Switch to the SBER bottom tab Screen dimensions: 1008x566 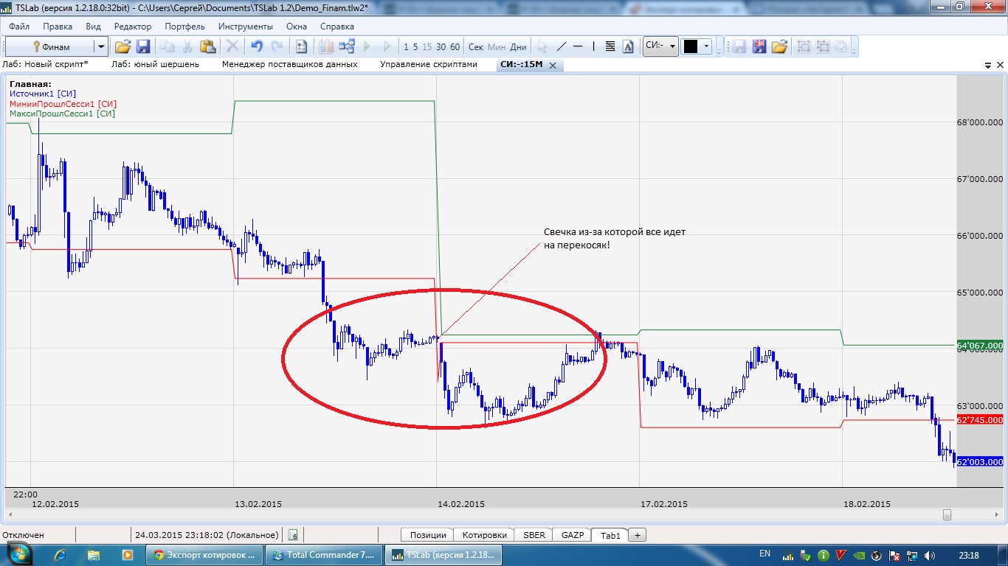[x=534, y=535]
